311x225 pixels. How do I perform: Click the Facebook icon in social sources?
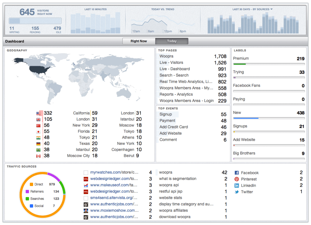click(x=237, y=173)
